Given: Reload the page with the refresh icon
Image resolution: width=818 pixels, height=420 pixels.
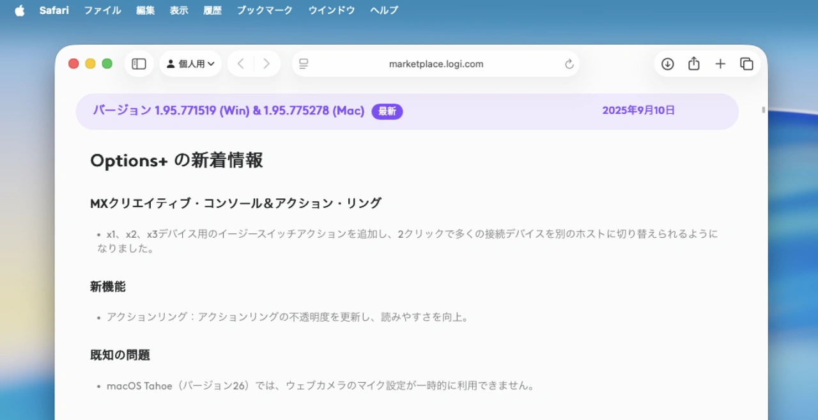Looking at the screenshot, I should click(569, 63).
